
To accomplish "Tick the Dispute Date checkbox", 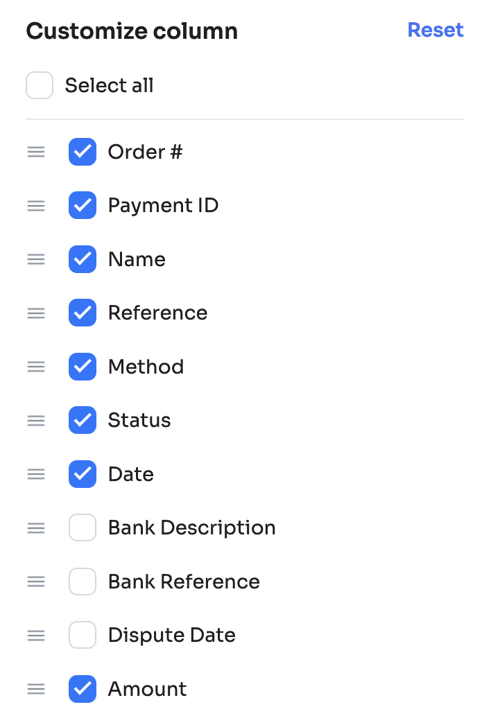I will coord(83,636).
